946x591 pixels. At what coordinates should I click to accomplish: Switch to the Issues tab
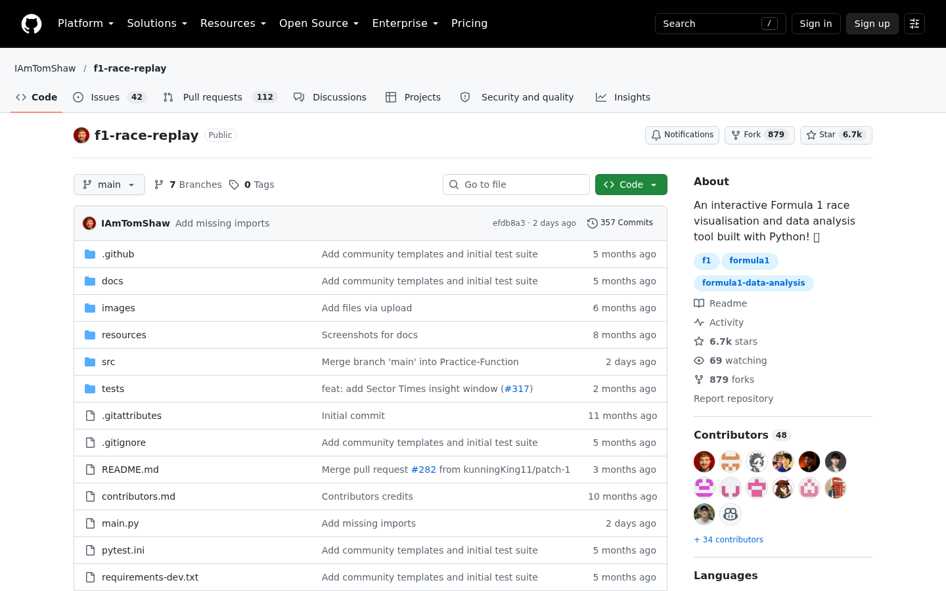click(x=109, y=97)
